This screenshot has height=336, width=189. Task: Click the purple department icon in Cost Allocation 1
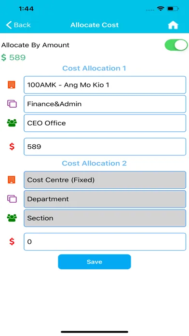12,104
